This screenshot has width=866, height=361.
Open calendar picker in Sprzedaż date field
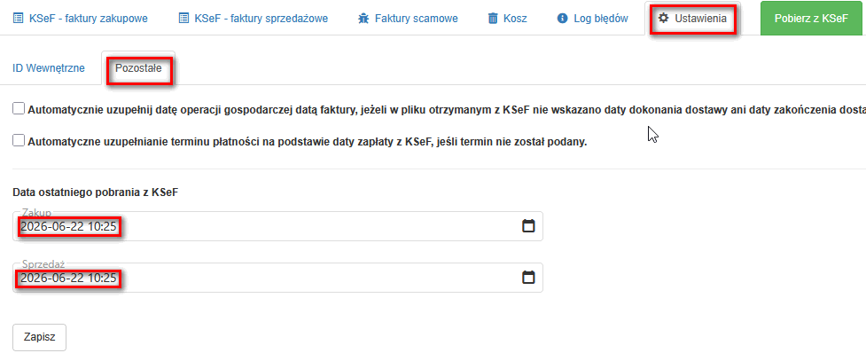[528, 278]
